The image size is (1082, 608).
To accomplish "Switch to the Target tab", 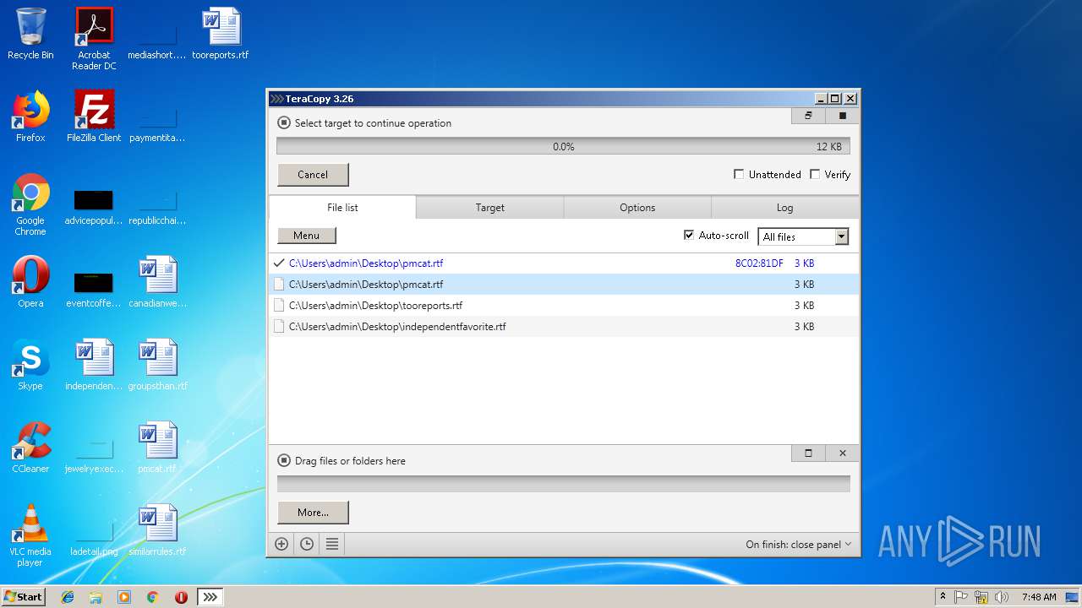I will pyautogui.click(x=489, y=208).
